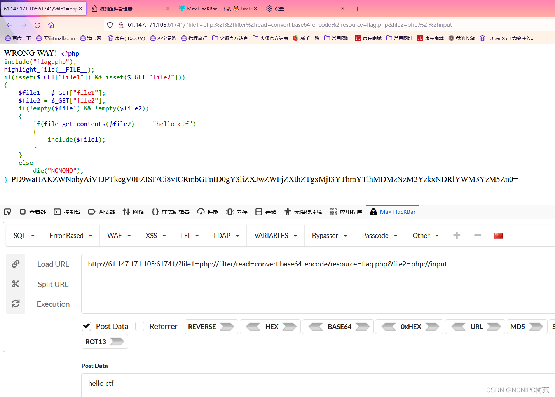Image resolution: width=555 pixels, height=397 pixels.
Task: Expand the XSS dropdown
Action: [155, 236]
